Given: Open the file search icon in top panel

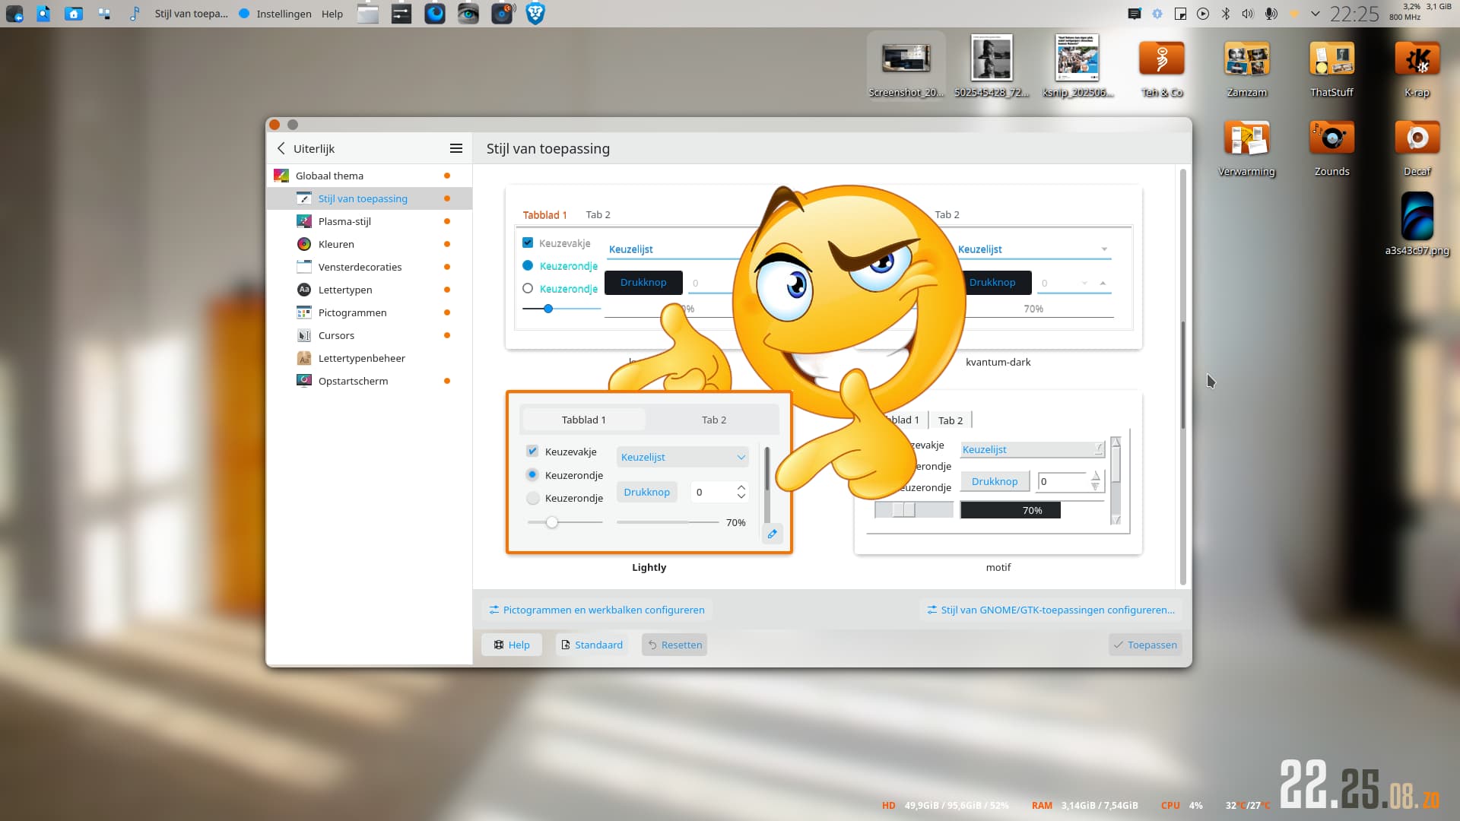Looking at the screenshot, I should pyautogui.click(x=43, y=14).
